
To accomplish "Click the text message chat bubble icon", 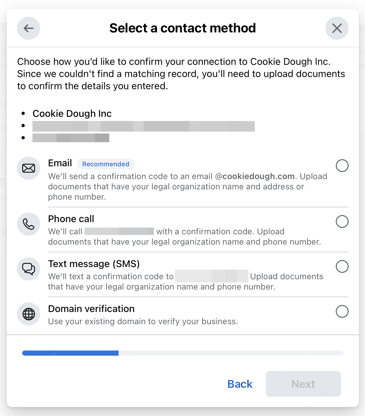I will tap(29, 269).
